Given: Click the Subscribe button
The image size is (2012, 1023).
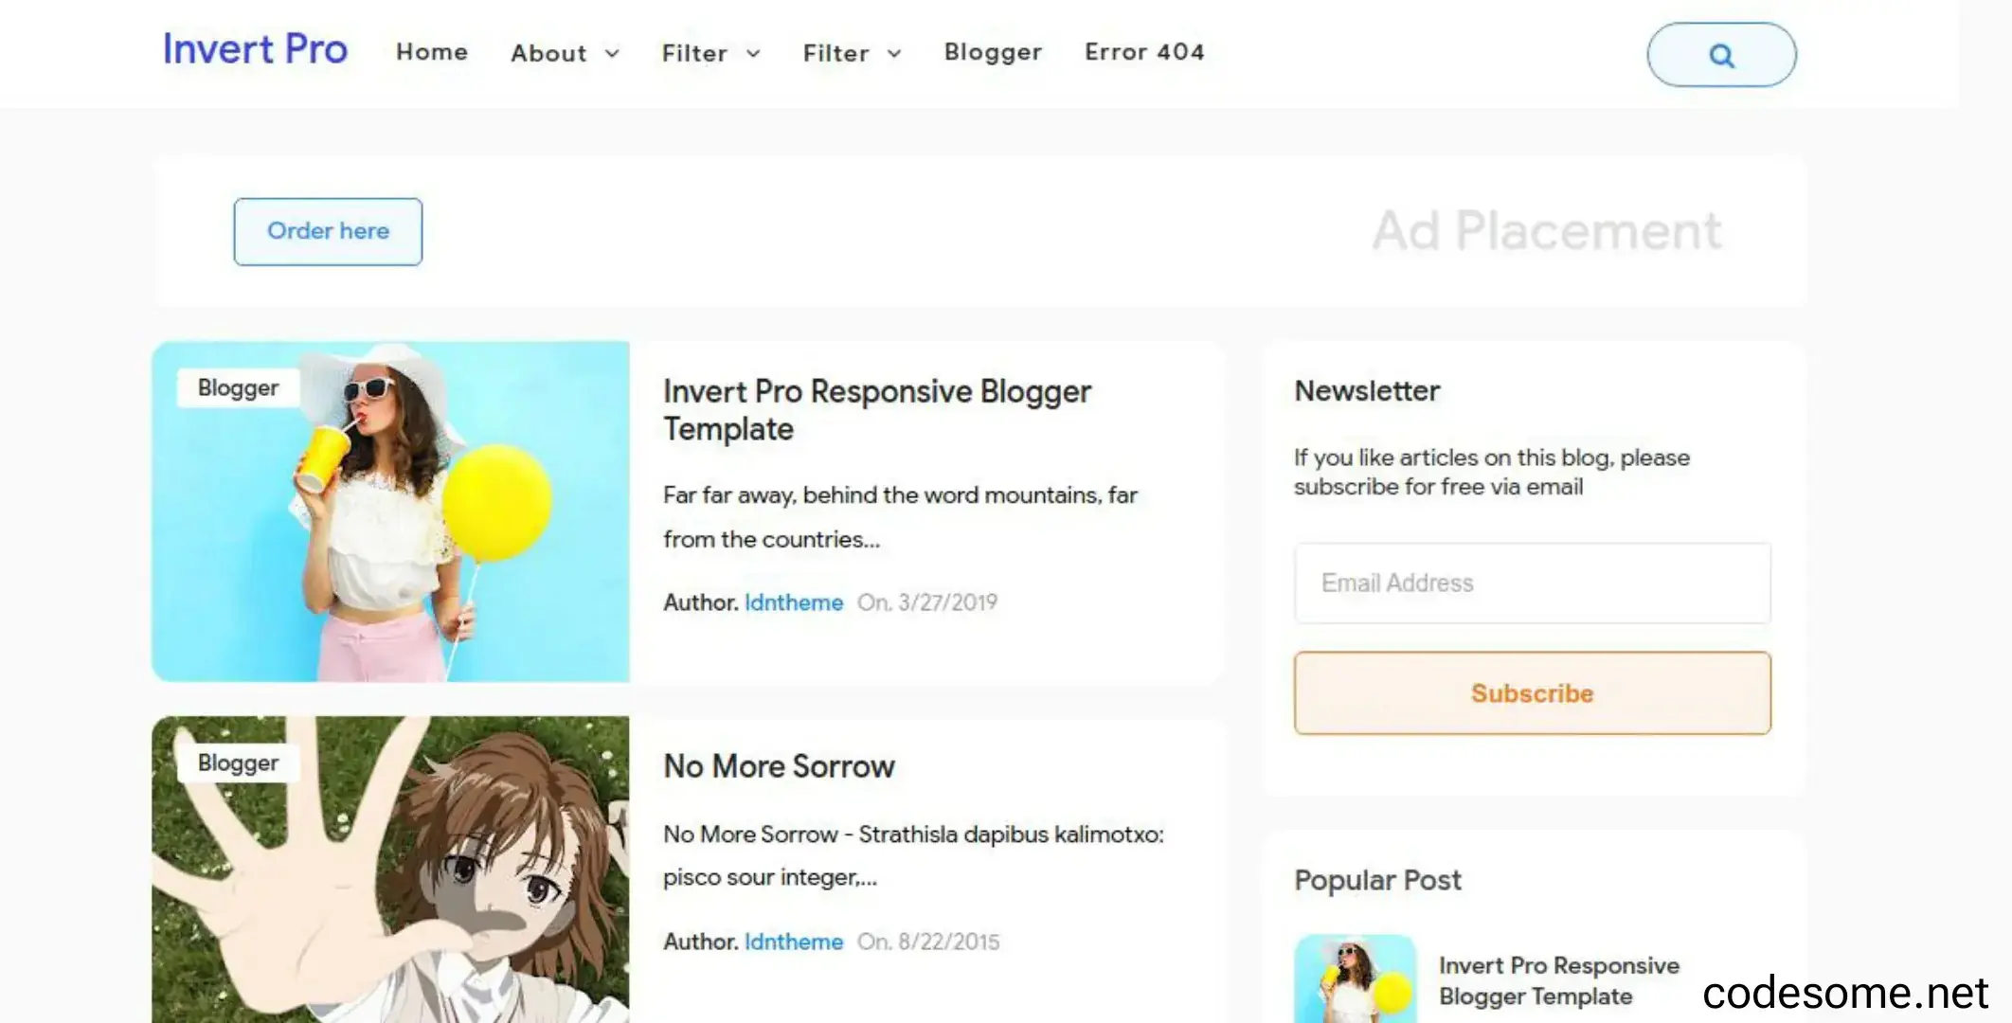Looking at the screenshot, I should 1532,693.
